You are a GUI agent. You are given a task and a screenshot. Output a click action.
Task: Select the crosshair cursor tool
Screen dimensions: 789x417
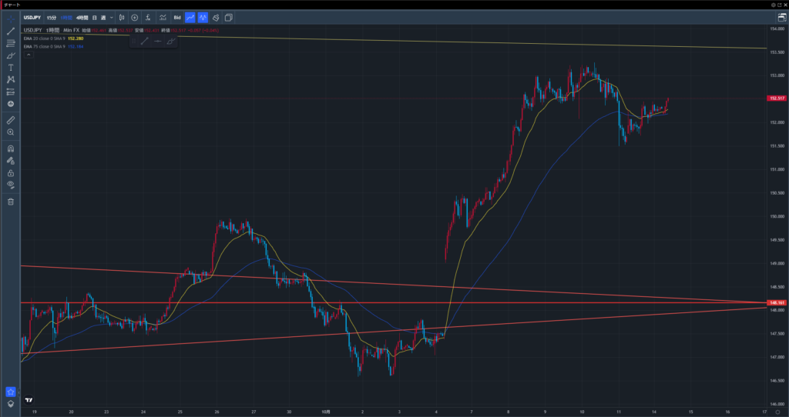[11, 17]
